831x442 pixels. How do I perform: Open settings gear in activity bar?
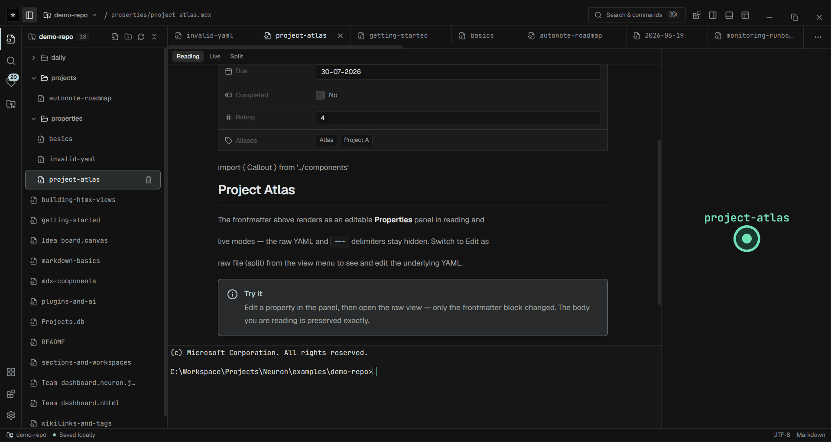(11, 415)
